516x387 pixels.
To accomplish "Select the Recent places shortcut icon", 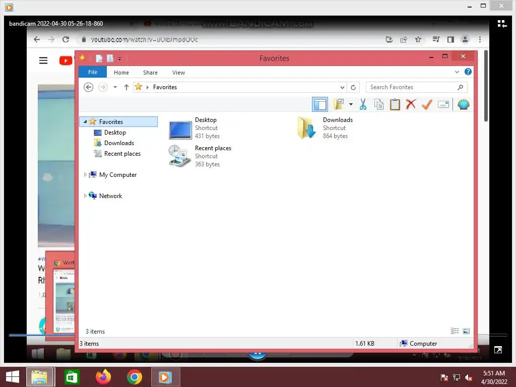I will pos(179,156).
